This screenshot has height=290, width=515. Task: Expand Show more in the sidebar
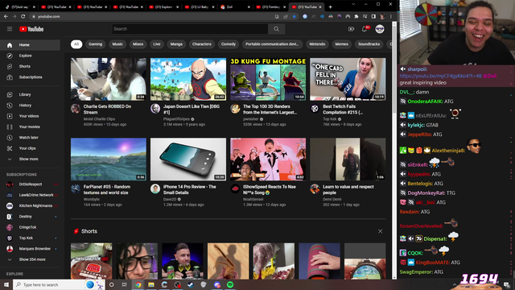tap(30, 159)
